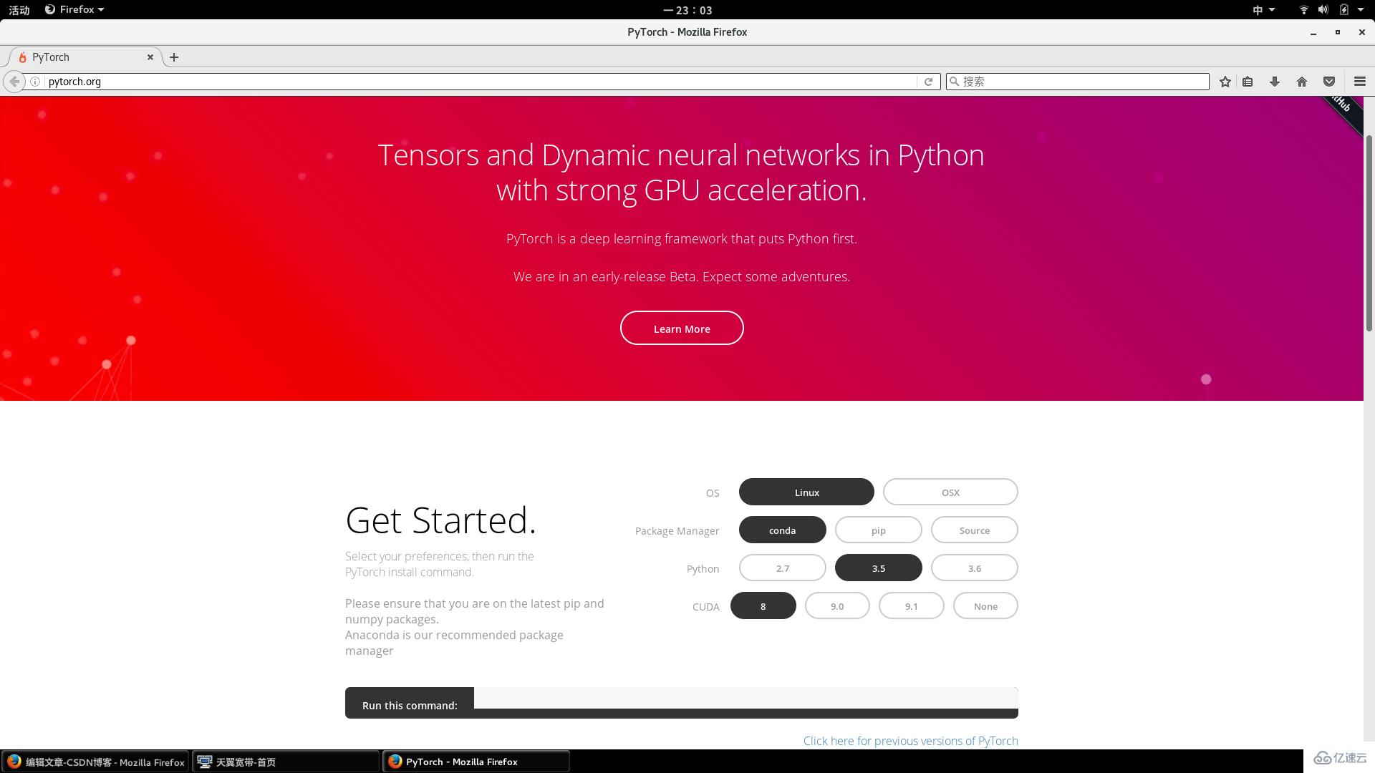Viewport: 1375px width, 773px height.
Task: Click the Learn More button
Action: [x=682, y=328]
